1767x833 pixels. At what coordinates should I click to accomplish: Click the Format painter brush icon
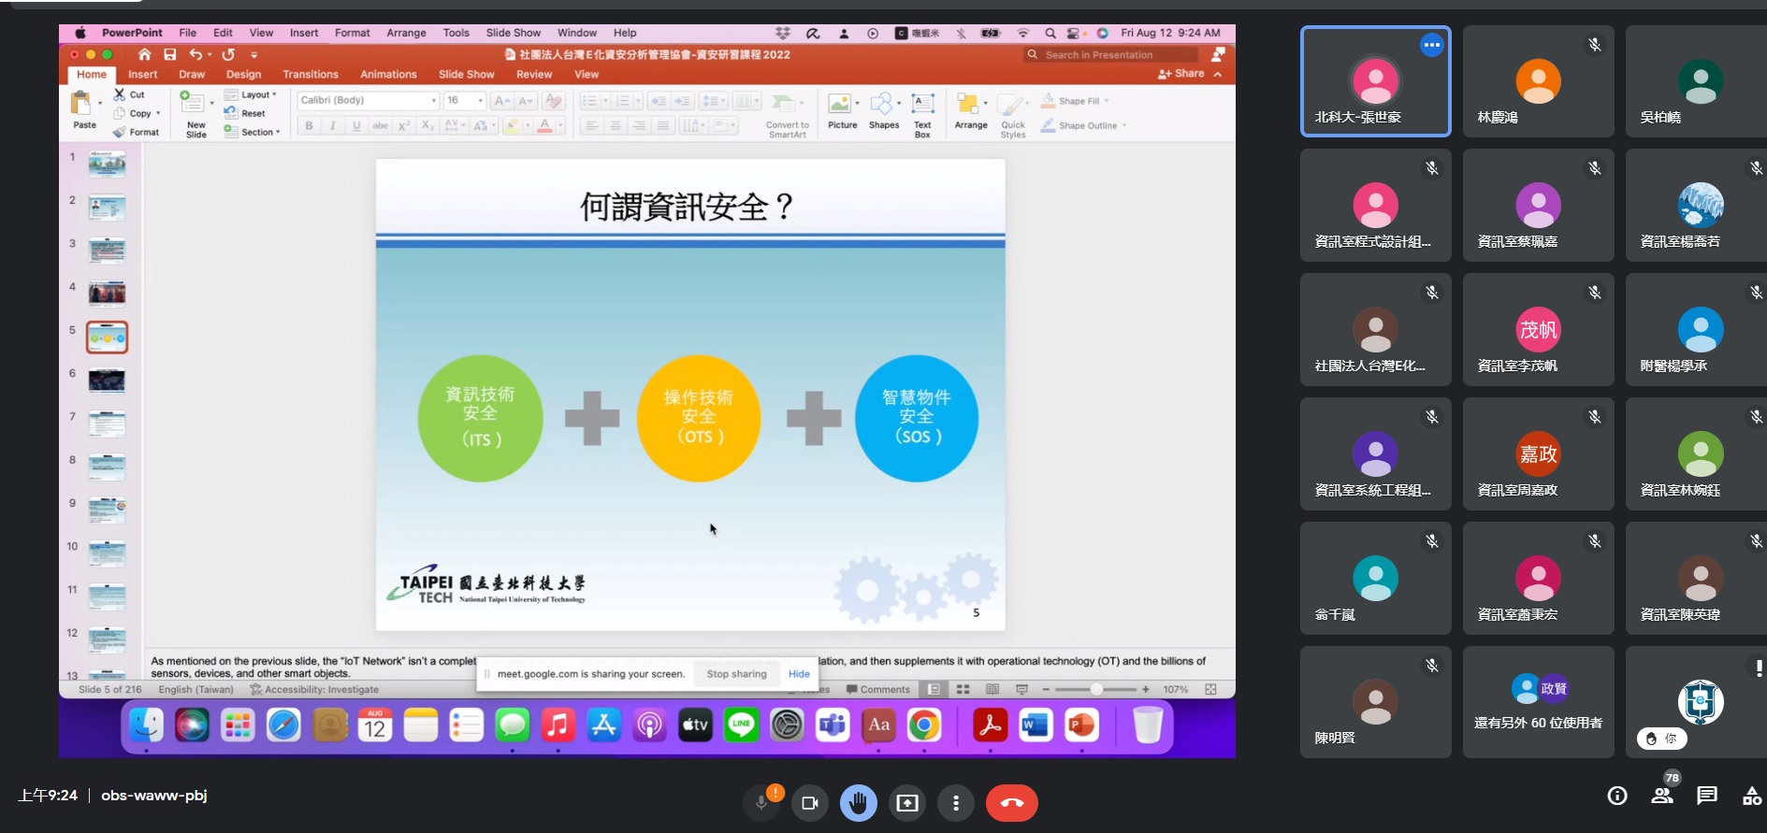[x=120, y=132]
